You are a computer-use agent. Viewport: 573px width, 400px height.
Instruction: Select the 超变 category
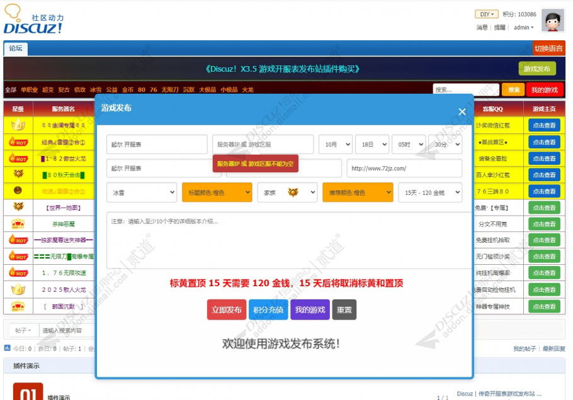[48, 90]
